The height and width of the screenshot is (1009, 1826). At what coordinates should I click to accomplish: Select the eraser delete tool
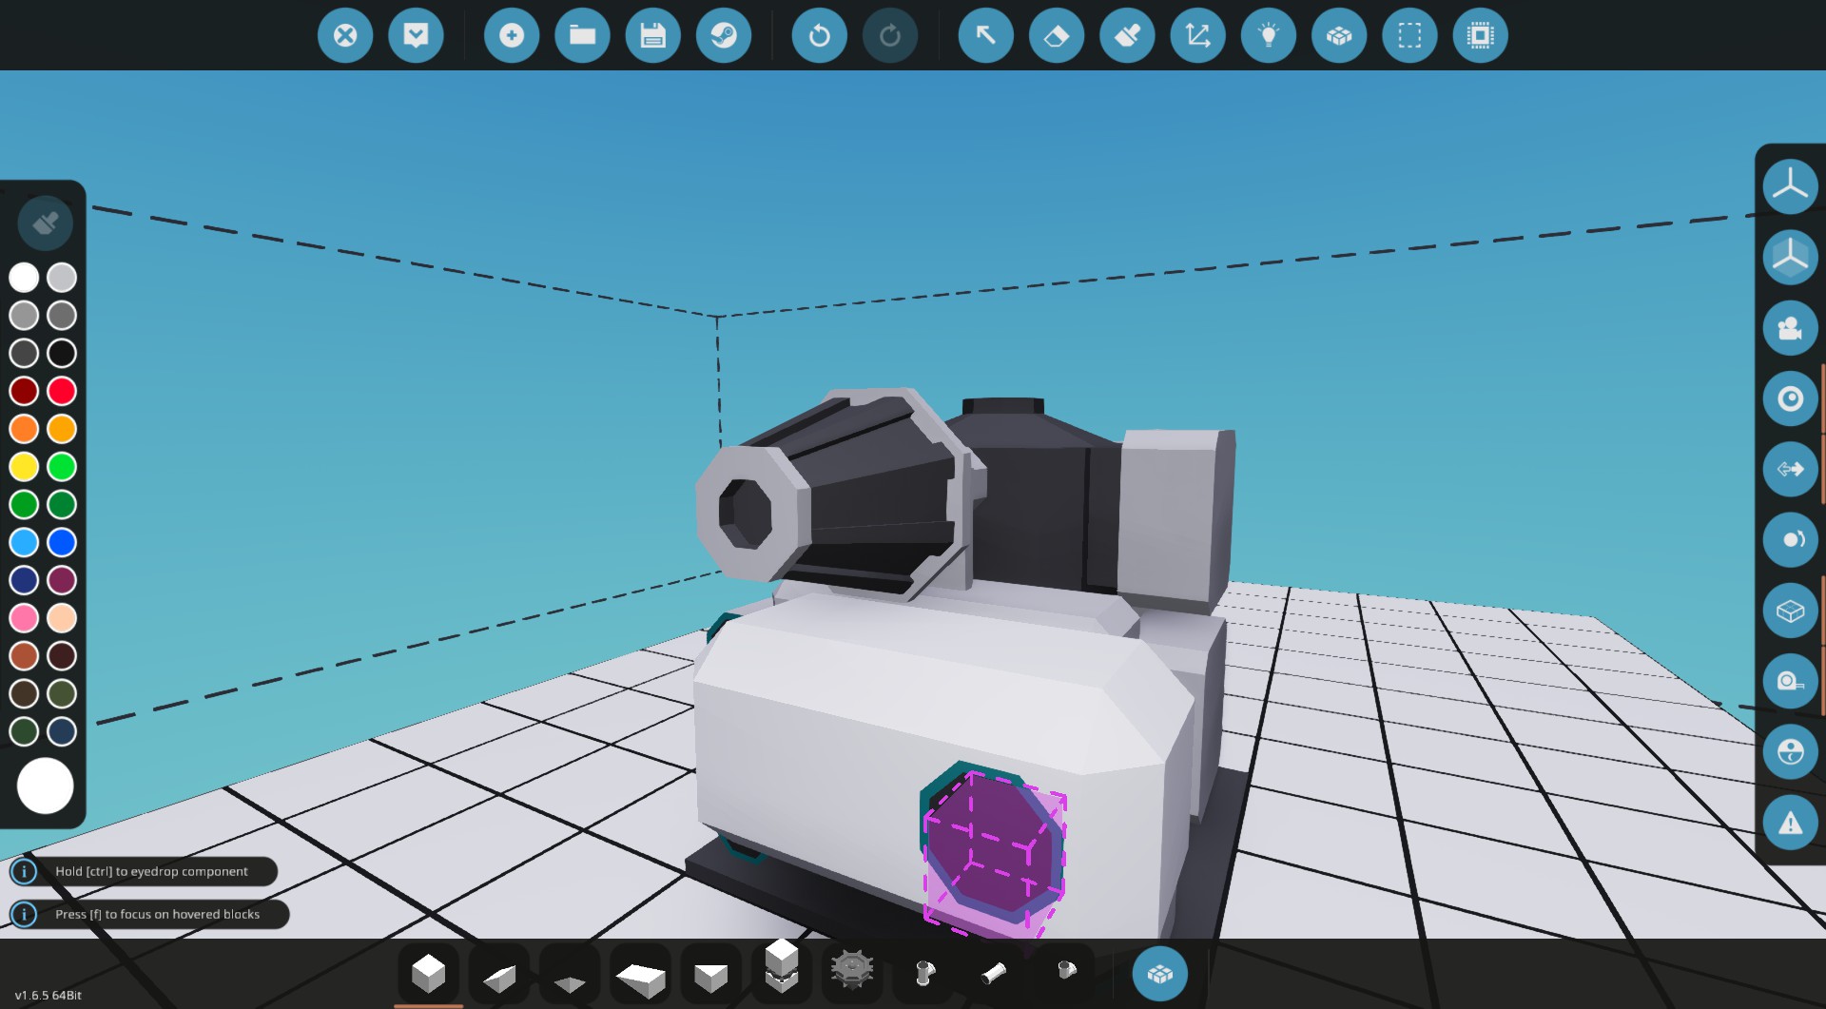pyautogui.click(x=1056, y=36)
